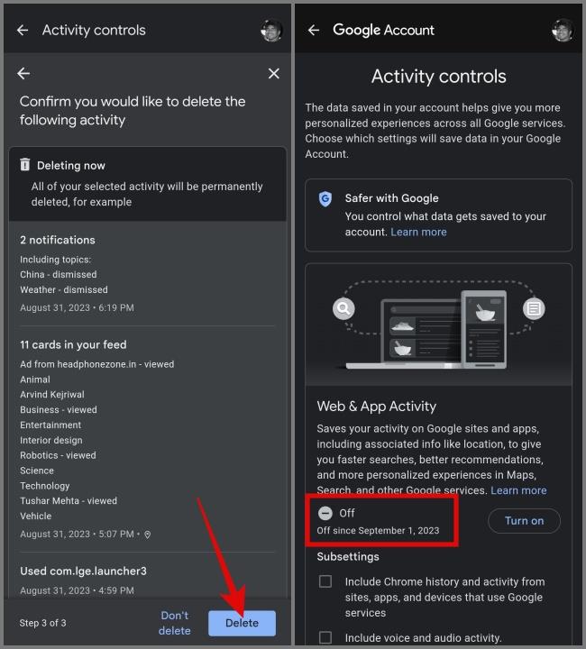Open Learn more under Web & App Activity
586x649 pixels.
[518, 490]
